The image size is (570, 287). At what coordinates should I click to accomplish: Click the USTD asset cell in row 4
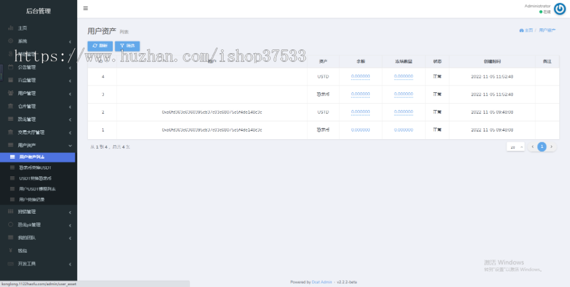pyautogui.click(x=323, y=76)
